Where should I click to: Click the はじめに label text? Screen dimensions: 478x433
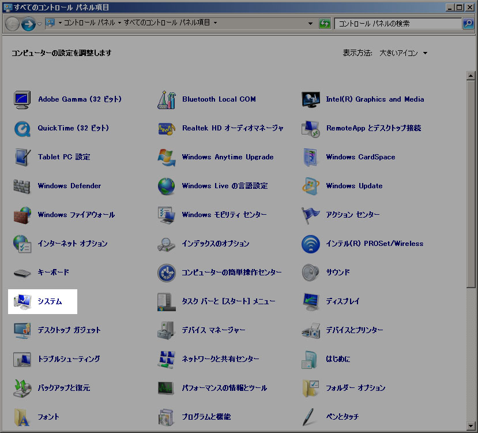point(338,359)
